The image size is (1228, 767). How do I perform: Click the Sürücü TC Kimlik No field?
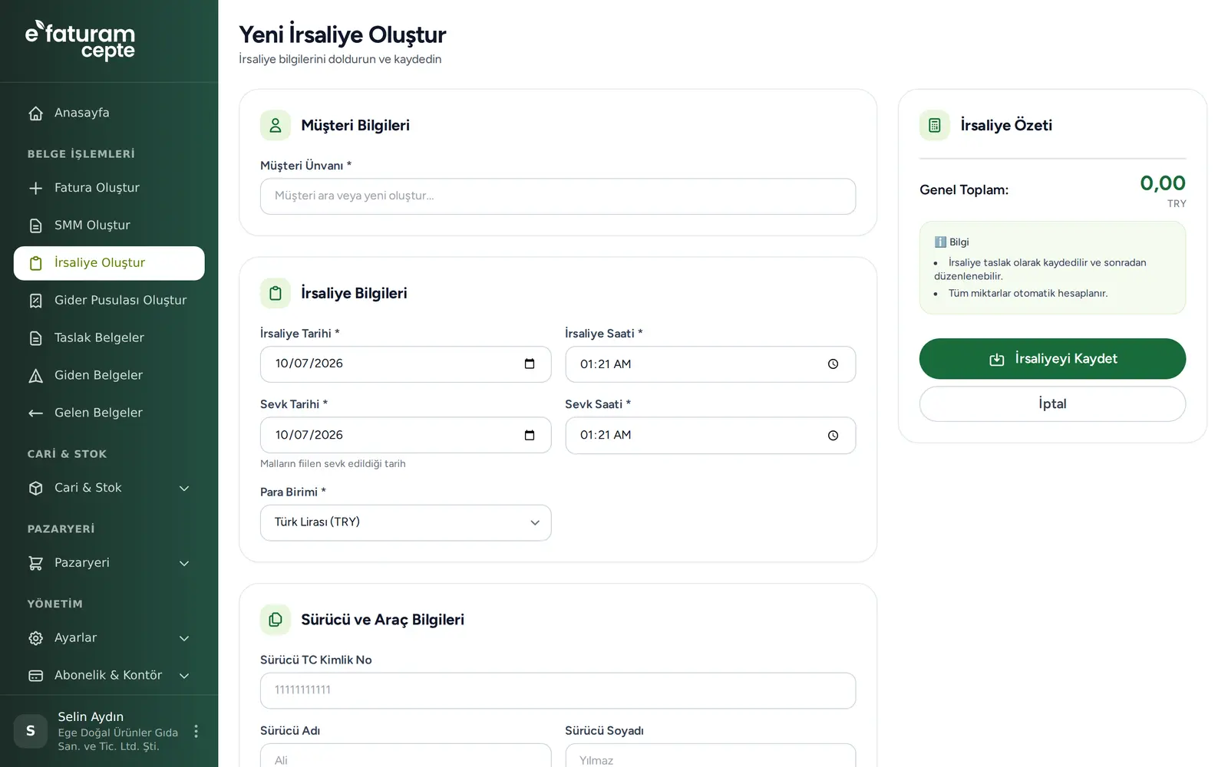tap(558, 690)
